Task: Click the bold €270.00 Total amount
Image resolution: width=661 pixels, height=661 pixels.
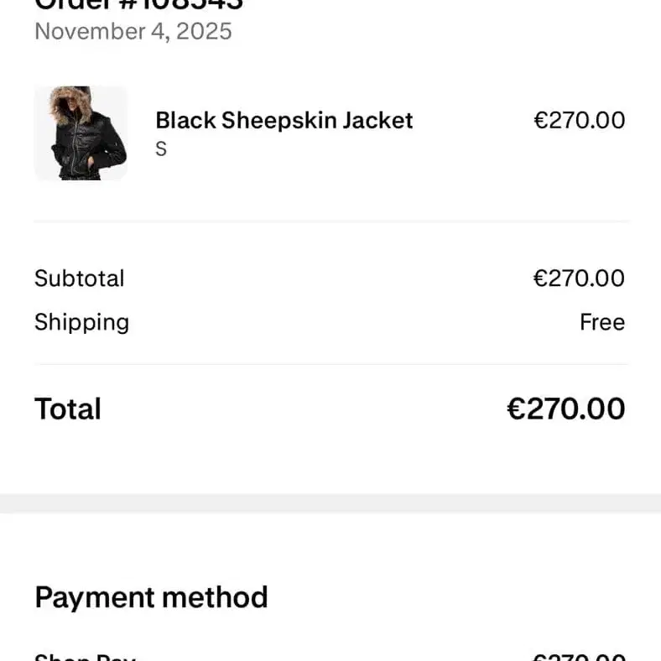Action: [x=565, y=409]
